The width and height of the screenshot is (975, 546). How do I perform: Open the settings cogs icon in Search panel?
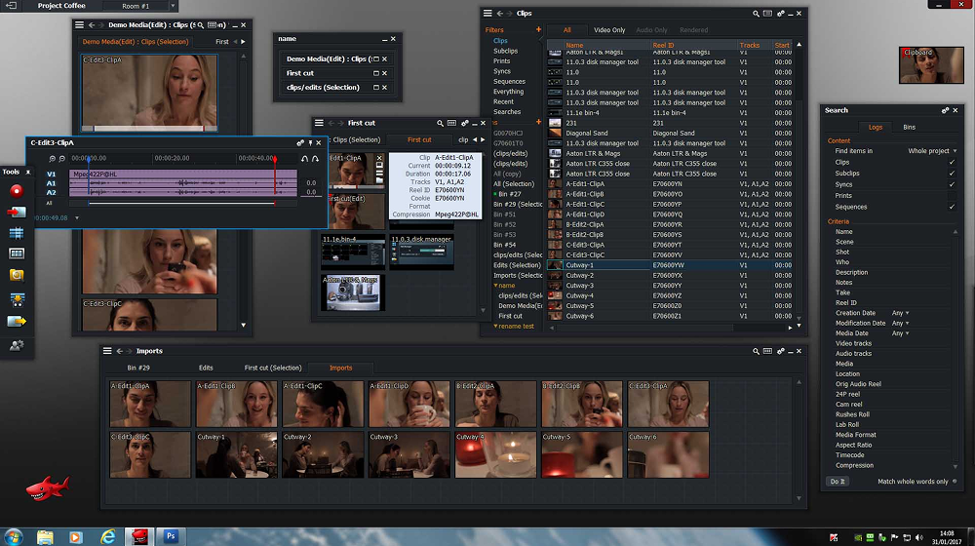944,111
